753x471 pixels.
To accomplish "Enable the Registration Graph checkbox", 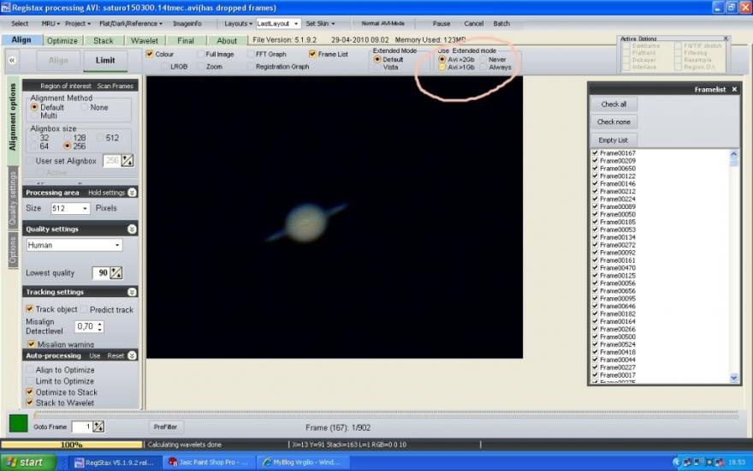I will pyautogui.click(x=250, y=67).
